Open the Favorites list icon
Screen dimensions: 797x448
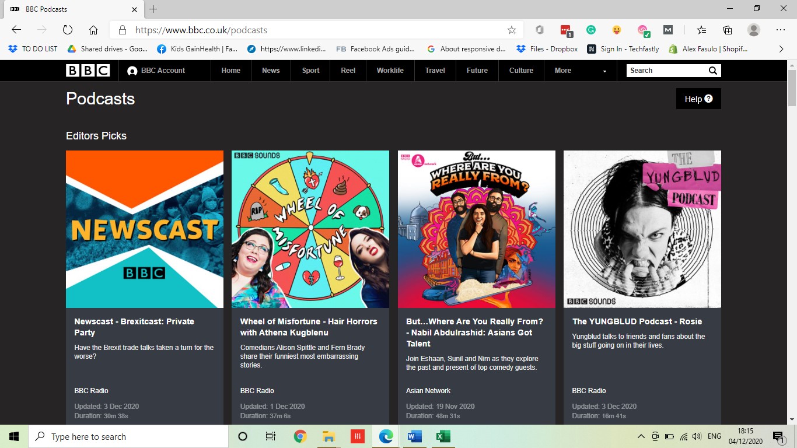coord(702,30)
